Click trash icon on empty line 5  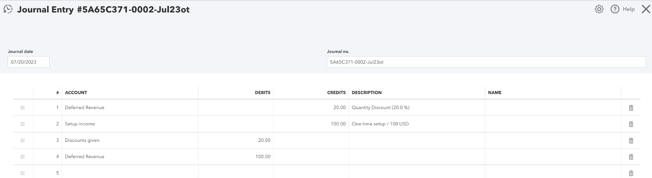pos(631,173)
